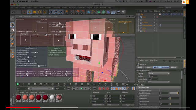Viewport: 196px width, 110px height.
Task: Toggle Z axis lock icon
Action: point(61,12)
